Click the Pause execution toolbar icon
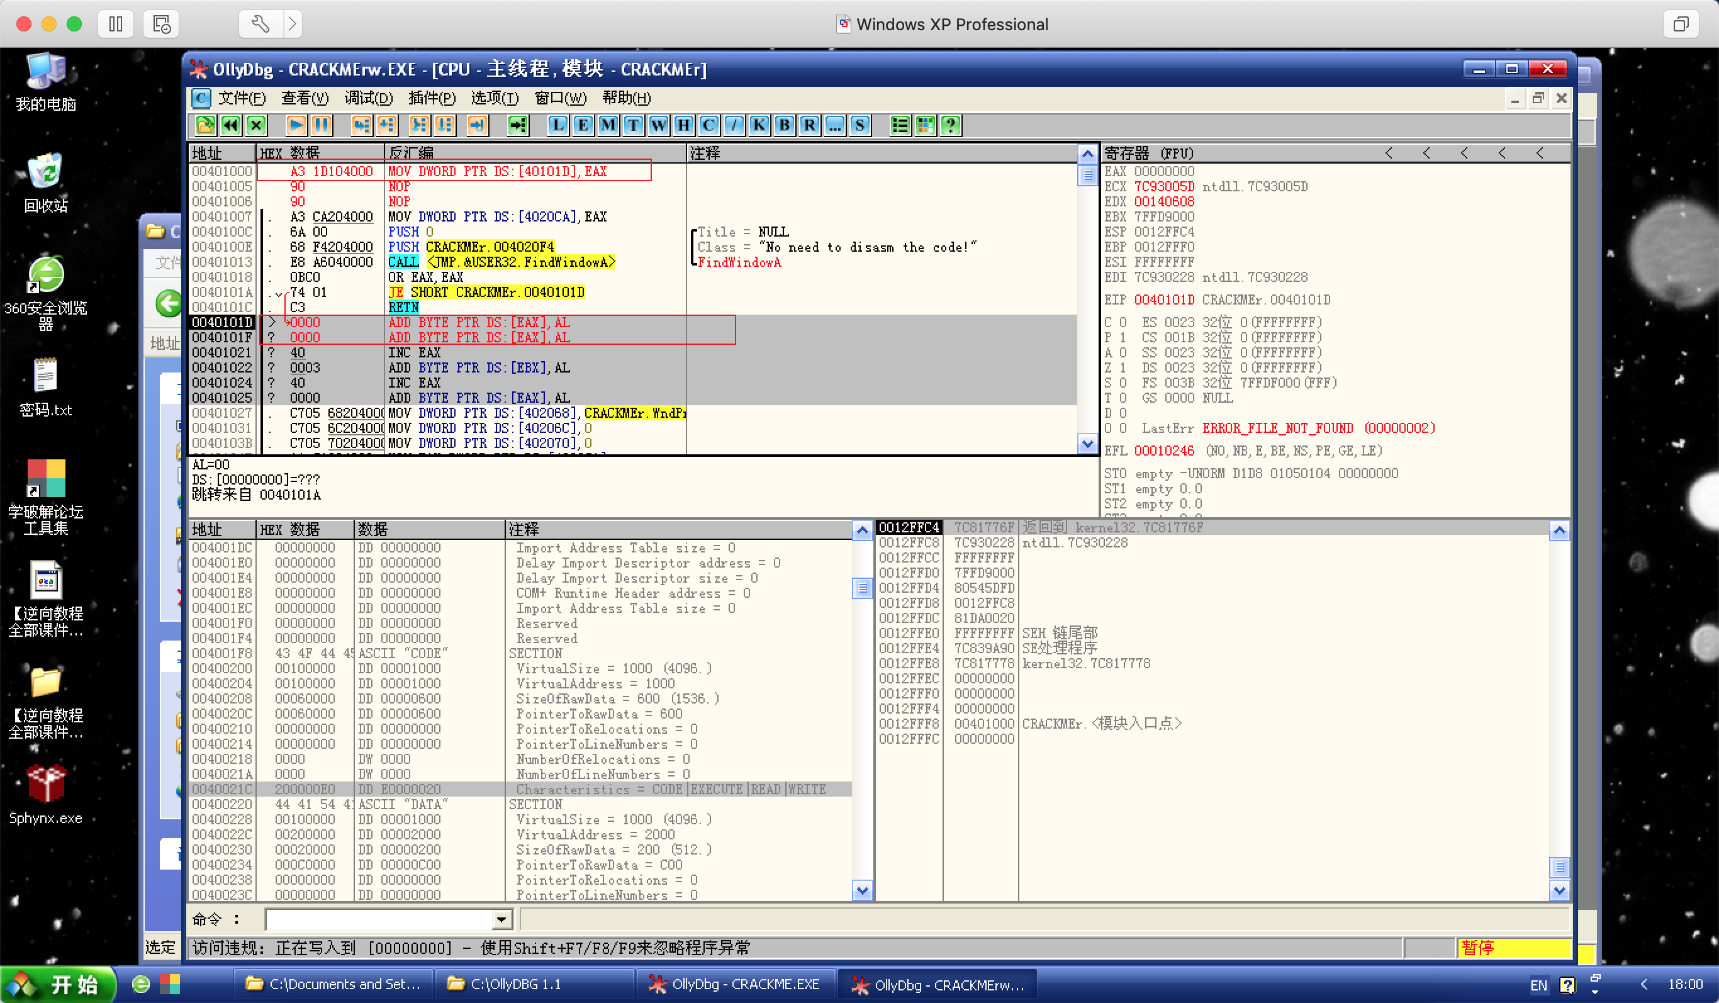Image resolution: width=1719 pixels, height=1003 pixels. coord(322,125)
